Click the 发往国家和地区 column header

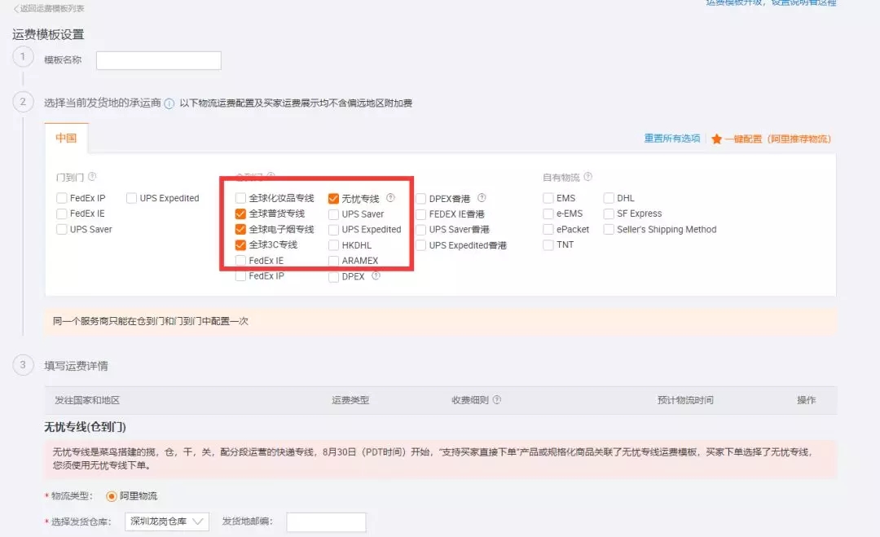point(87,400)
